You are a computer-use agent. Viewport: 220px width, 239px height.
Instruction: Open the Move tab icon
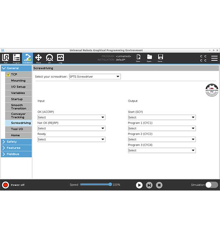click(x=38, y=58)
